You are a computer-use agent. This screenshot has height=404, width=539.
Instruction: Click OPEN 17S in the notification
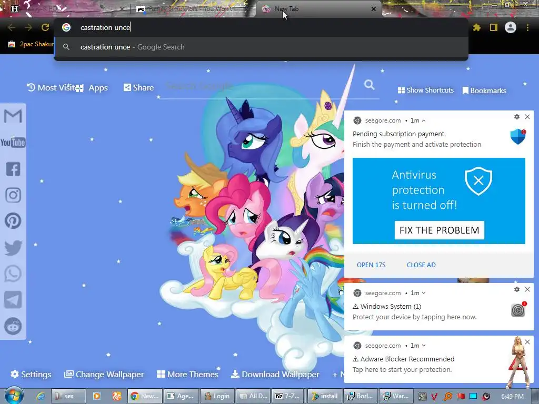pyautogui.click(x=371, y=265)
